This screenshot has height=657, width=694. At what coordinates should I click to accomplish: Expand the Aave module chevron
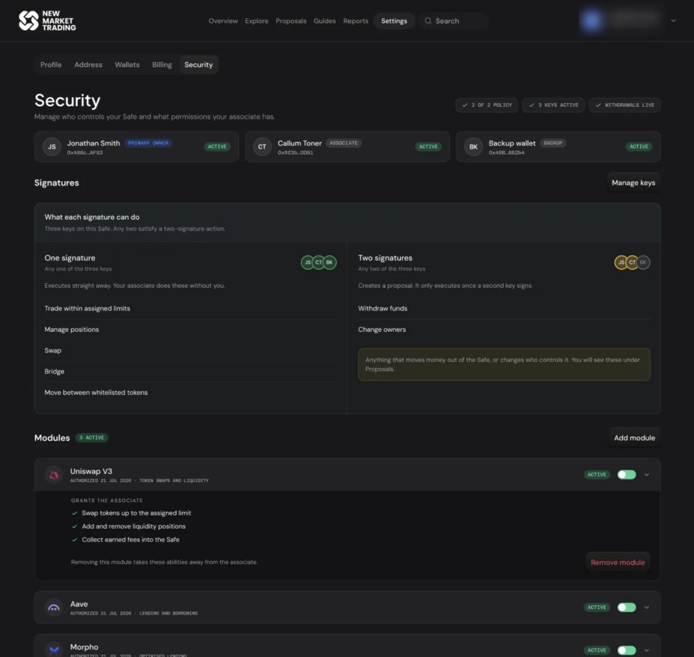[x=647, y=607]
